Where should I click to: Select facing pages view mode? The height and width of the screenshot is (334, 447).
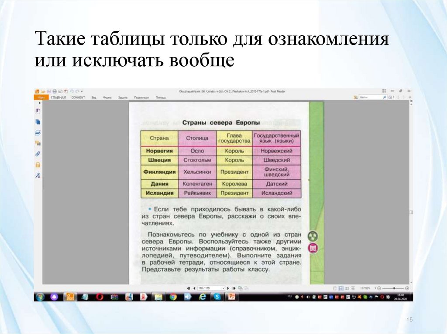347,288
